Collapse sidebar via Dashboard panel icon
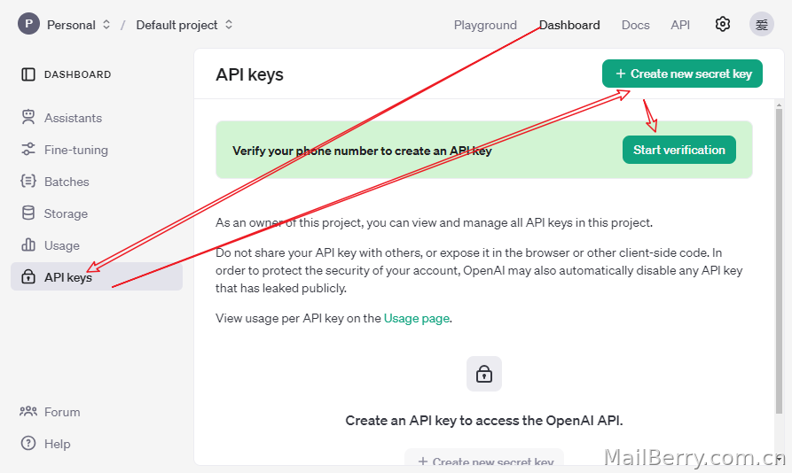 (x=28, y=74)
